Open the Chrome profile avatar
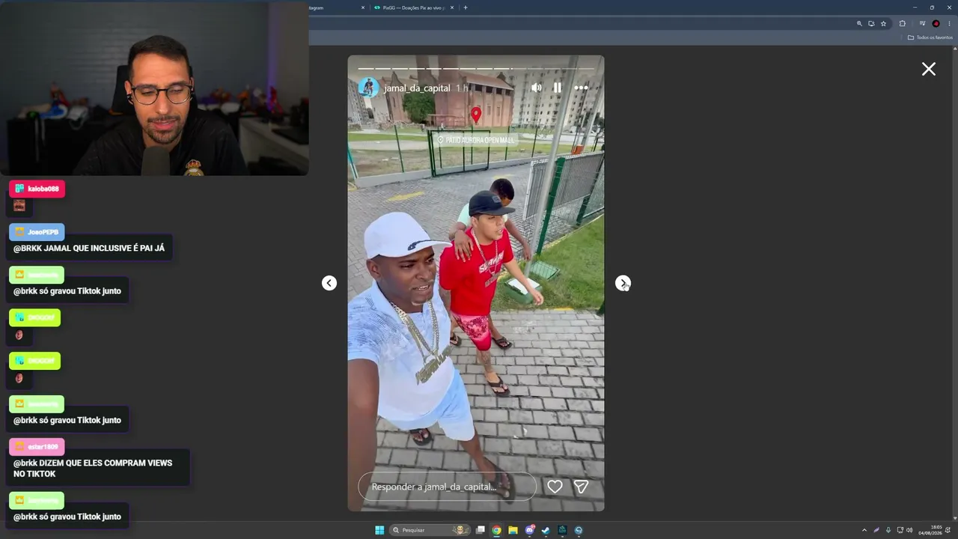 point(936,23)
